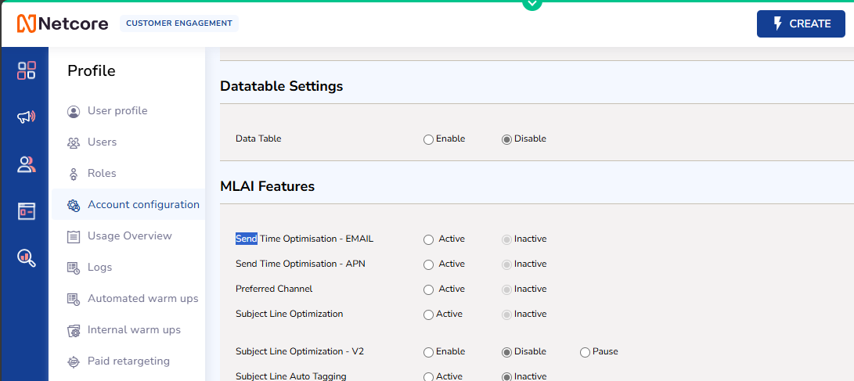
Task: Click the Preferred Channel label
Action: [274, 289]
